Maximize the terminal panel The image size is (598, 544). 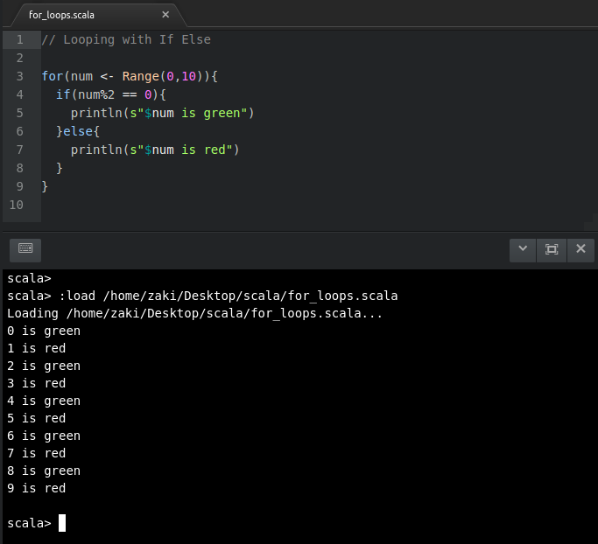(552, 250)
